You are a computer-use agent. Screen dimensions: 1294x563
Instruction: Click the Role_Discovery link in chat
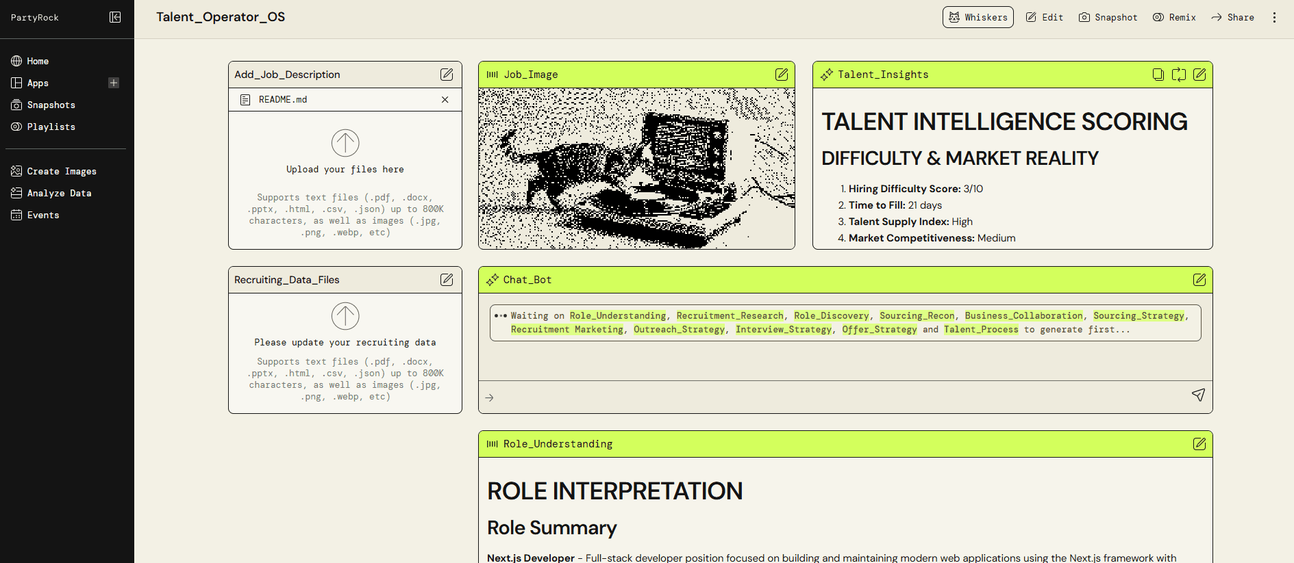coord(832,315)
